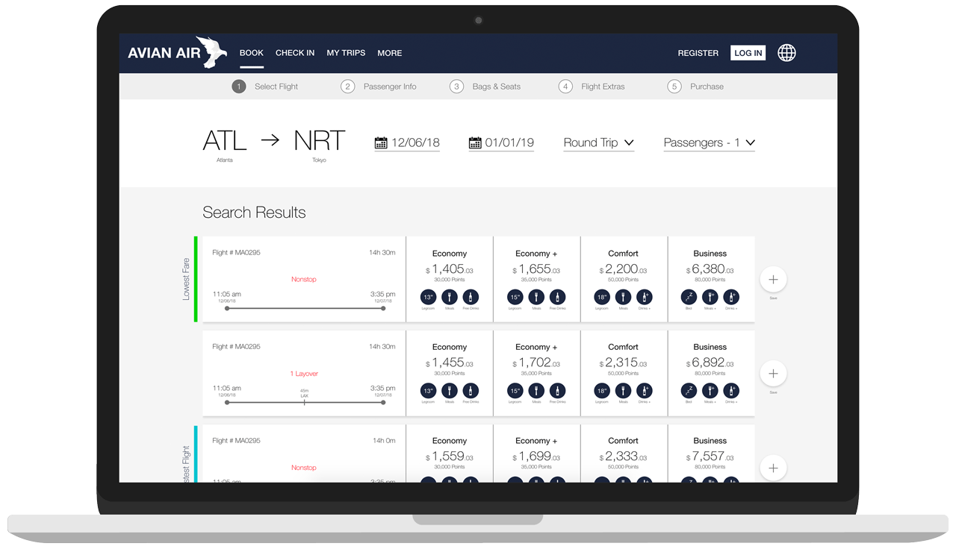This screenshot has width=956, height=552.
Task: Choose the $1,455 Economy fare card
Action: pyautogui.click(x=450, y=374)
